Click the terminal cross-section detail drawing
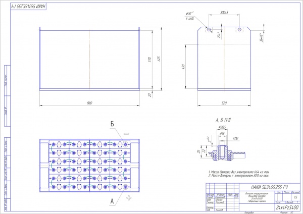This screenshot has height=214, width=303. [x=224, y=153]
